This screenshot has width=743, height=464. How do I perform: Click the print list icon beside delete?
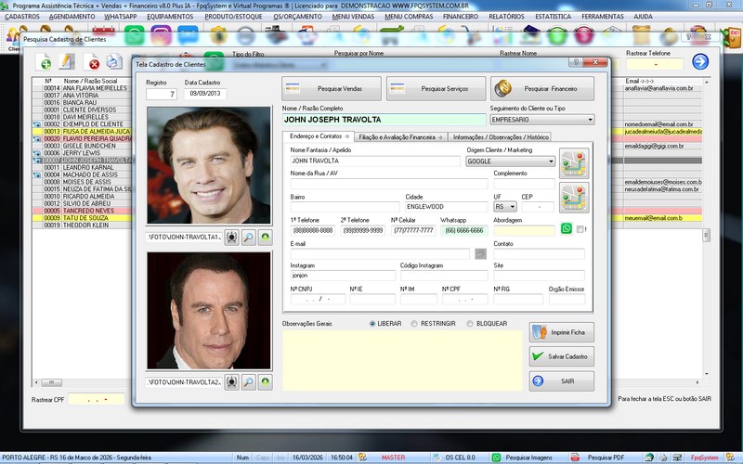tap(114, 62)
